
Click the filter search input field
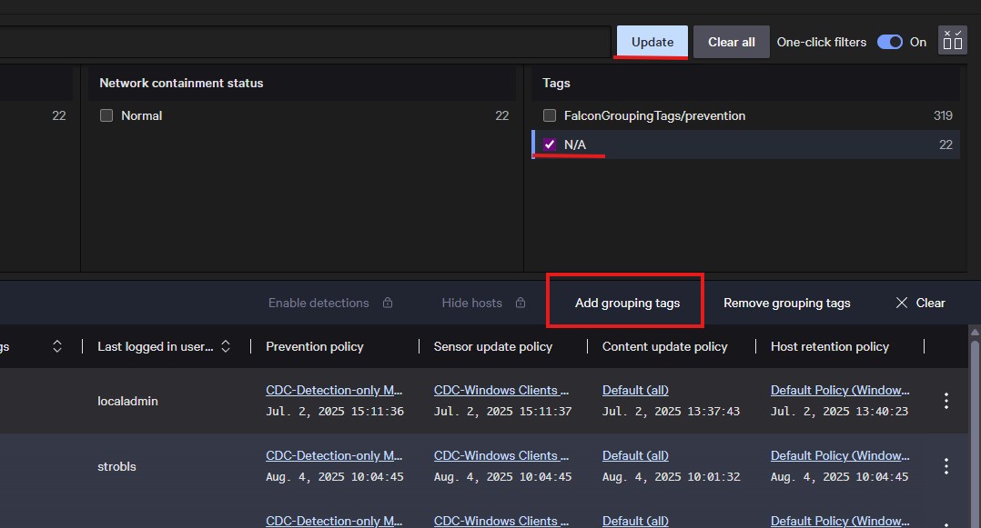[x=306, y=42]
